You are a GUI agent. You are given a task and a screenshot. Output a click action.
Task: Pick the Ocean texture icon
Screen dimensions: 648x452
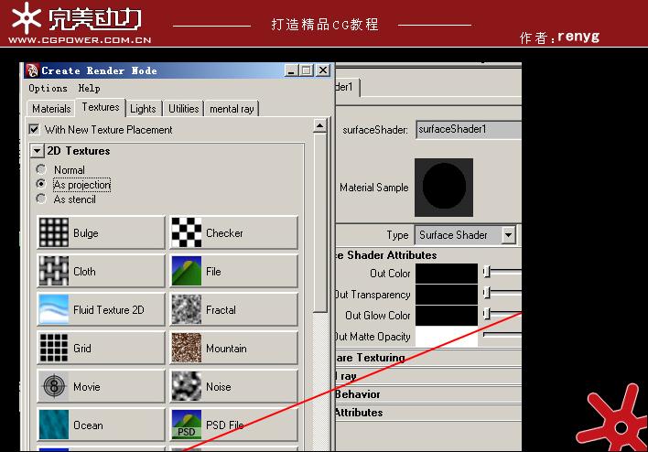click(x=54, y=425)
